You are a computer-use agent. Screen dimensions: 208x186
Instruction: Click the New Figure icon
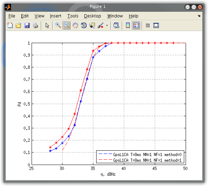(10, 25)
